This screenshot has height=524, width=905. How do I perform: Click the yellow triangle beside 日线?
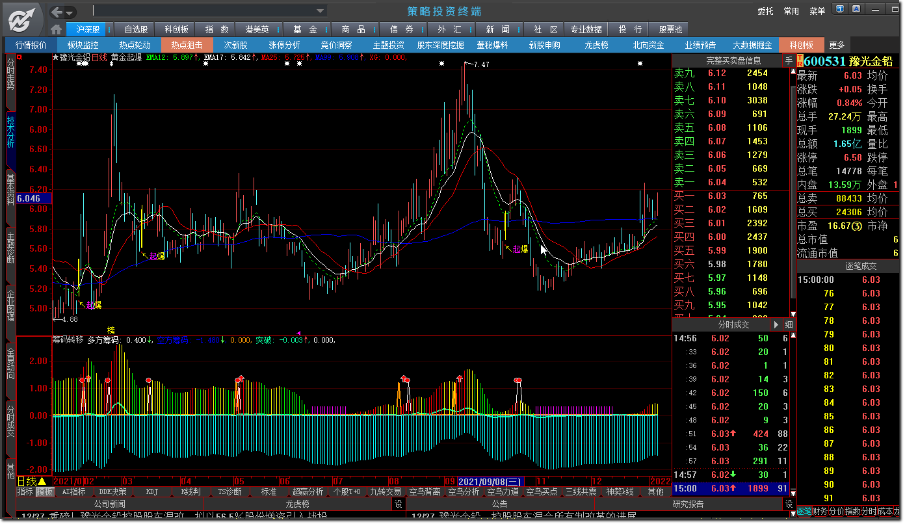tap(42, 481)
